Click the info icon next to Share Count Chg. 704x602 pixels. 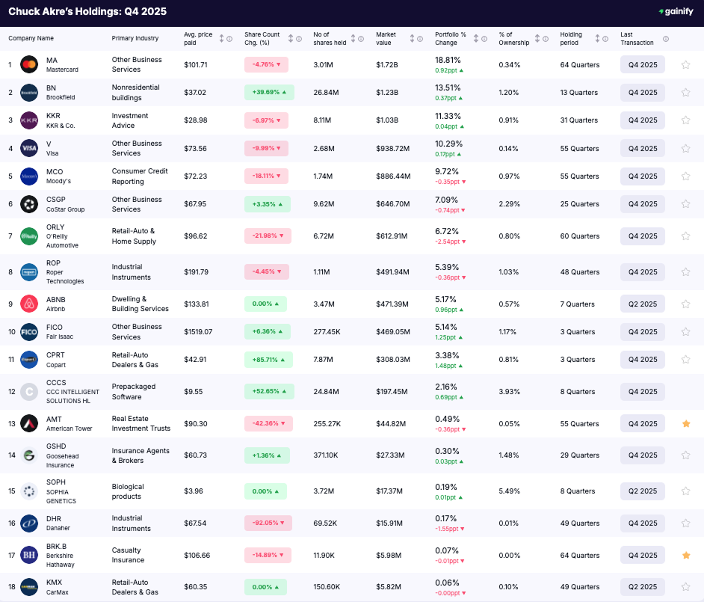click(x=298, y=37)
